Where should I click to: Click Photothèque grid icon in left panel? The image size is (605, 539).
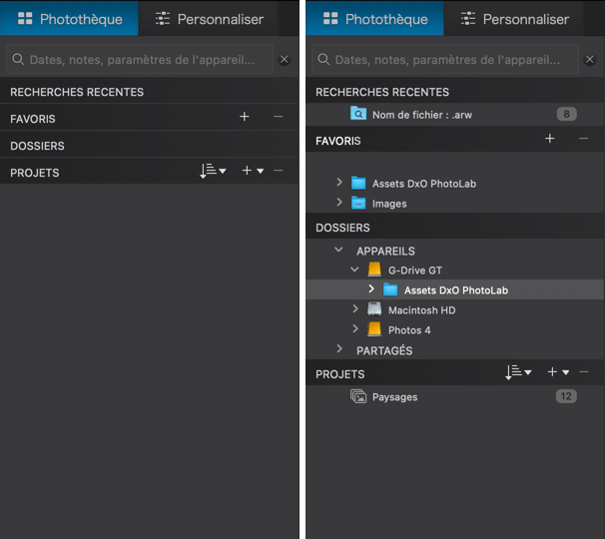pyautogui.click(x=25, y=18)
